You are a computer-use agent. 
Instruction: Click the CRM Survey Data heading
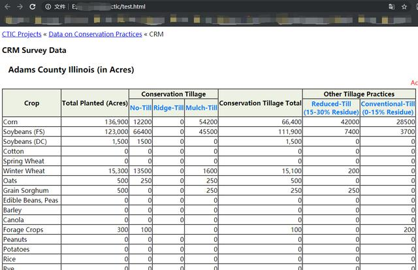(34, 50)
